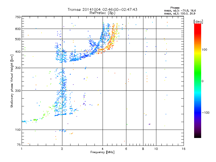Click the '[deg]' colorbar unit label
This screenshot has width=216, height=162.
tap(198, 22)
